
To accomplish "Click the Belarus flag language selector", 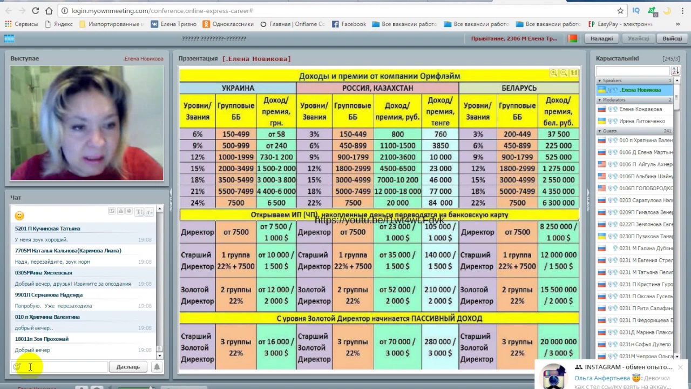I will pyautogui.click(x=573, y=38).
